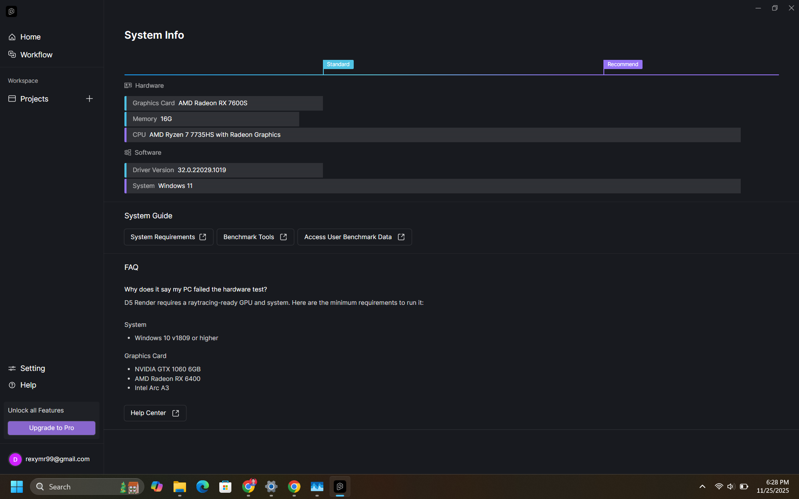Screen dimensions: 799x499
Task: Open the Help Center link
Action: [155, 413]
